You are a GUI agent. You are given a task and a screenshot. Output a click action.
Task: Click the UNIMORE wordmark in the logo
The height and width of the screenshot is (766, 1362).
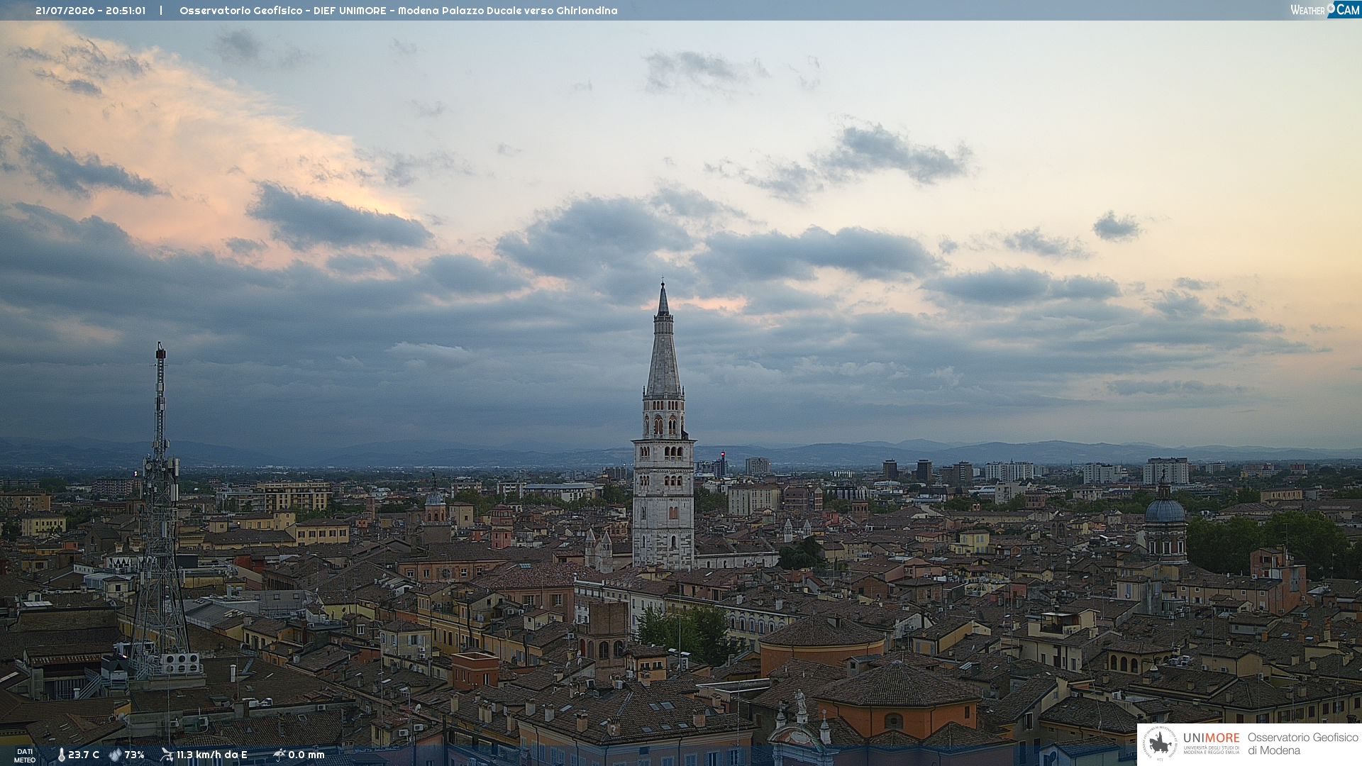pos(1211,738)
